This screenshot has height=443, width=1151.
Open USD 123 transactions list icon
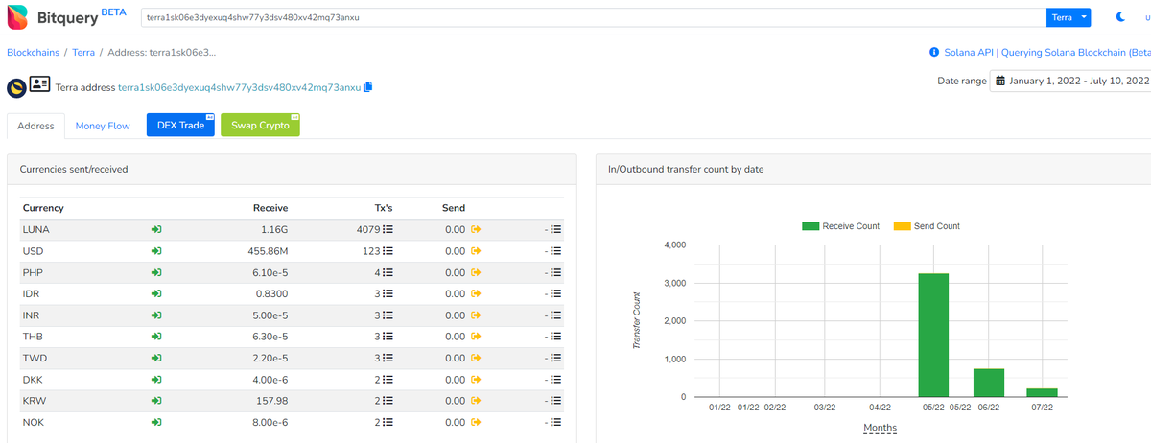[x=389, y=251]
